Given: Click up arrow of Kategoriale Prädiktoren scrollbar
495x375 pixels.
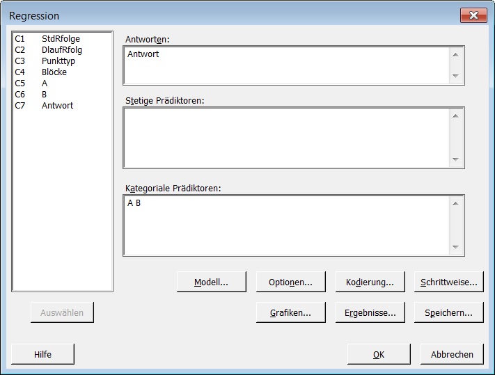Looking at the screenshot, I should [x=455, y=204].
